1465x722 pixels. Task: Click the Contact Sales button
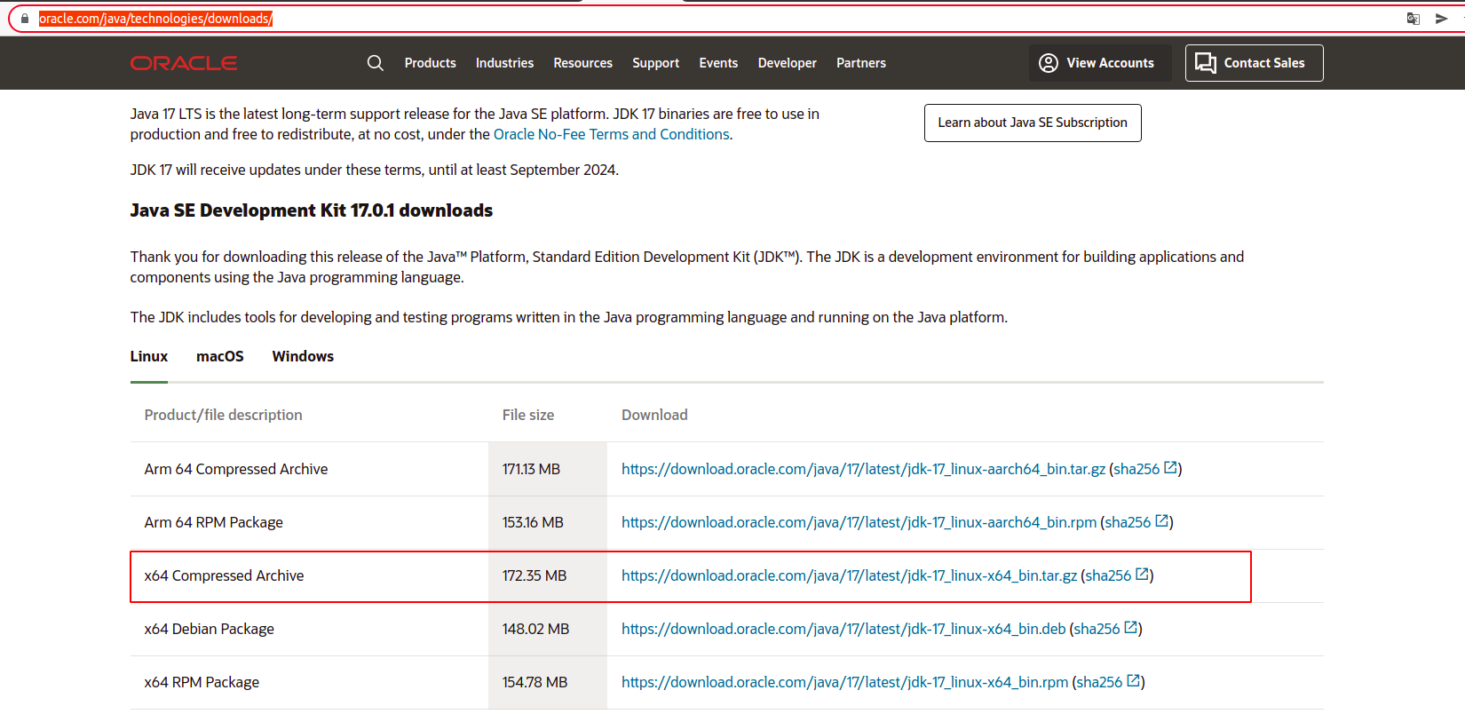1254,63
